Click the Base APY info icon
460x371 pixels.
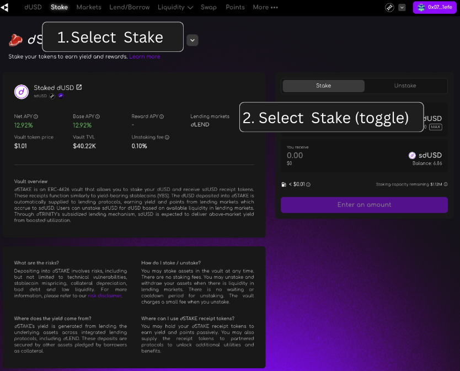pyautogui.click(x=97, y=117)
